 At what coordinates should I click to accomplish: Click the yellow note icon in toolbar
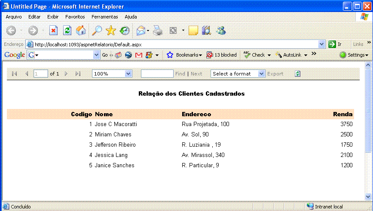[193, 30]
